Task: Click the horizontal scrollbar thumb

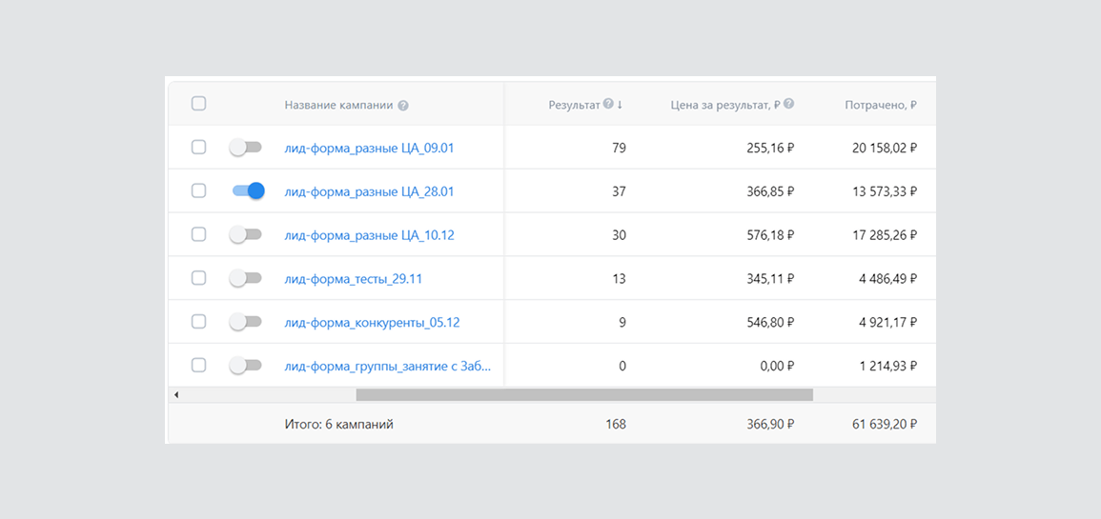Action: click(584, 394)
